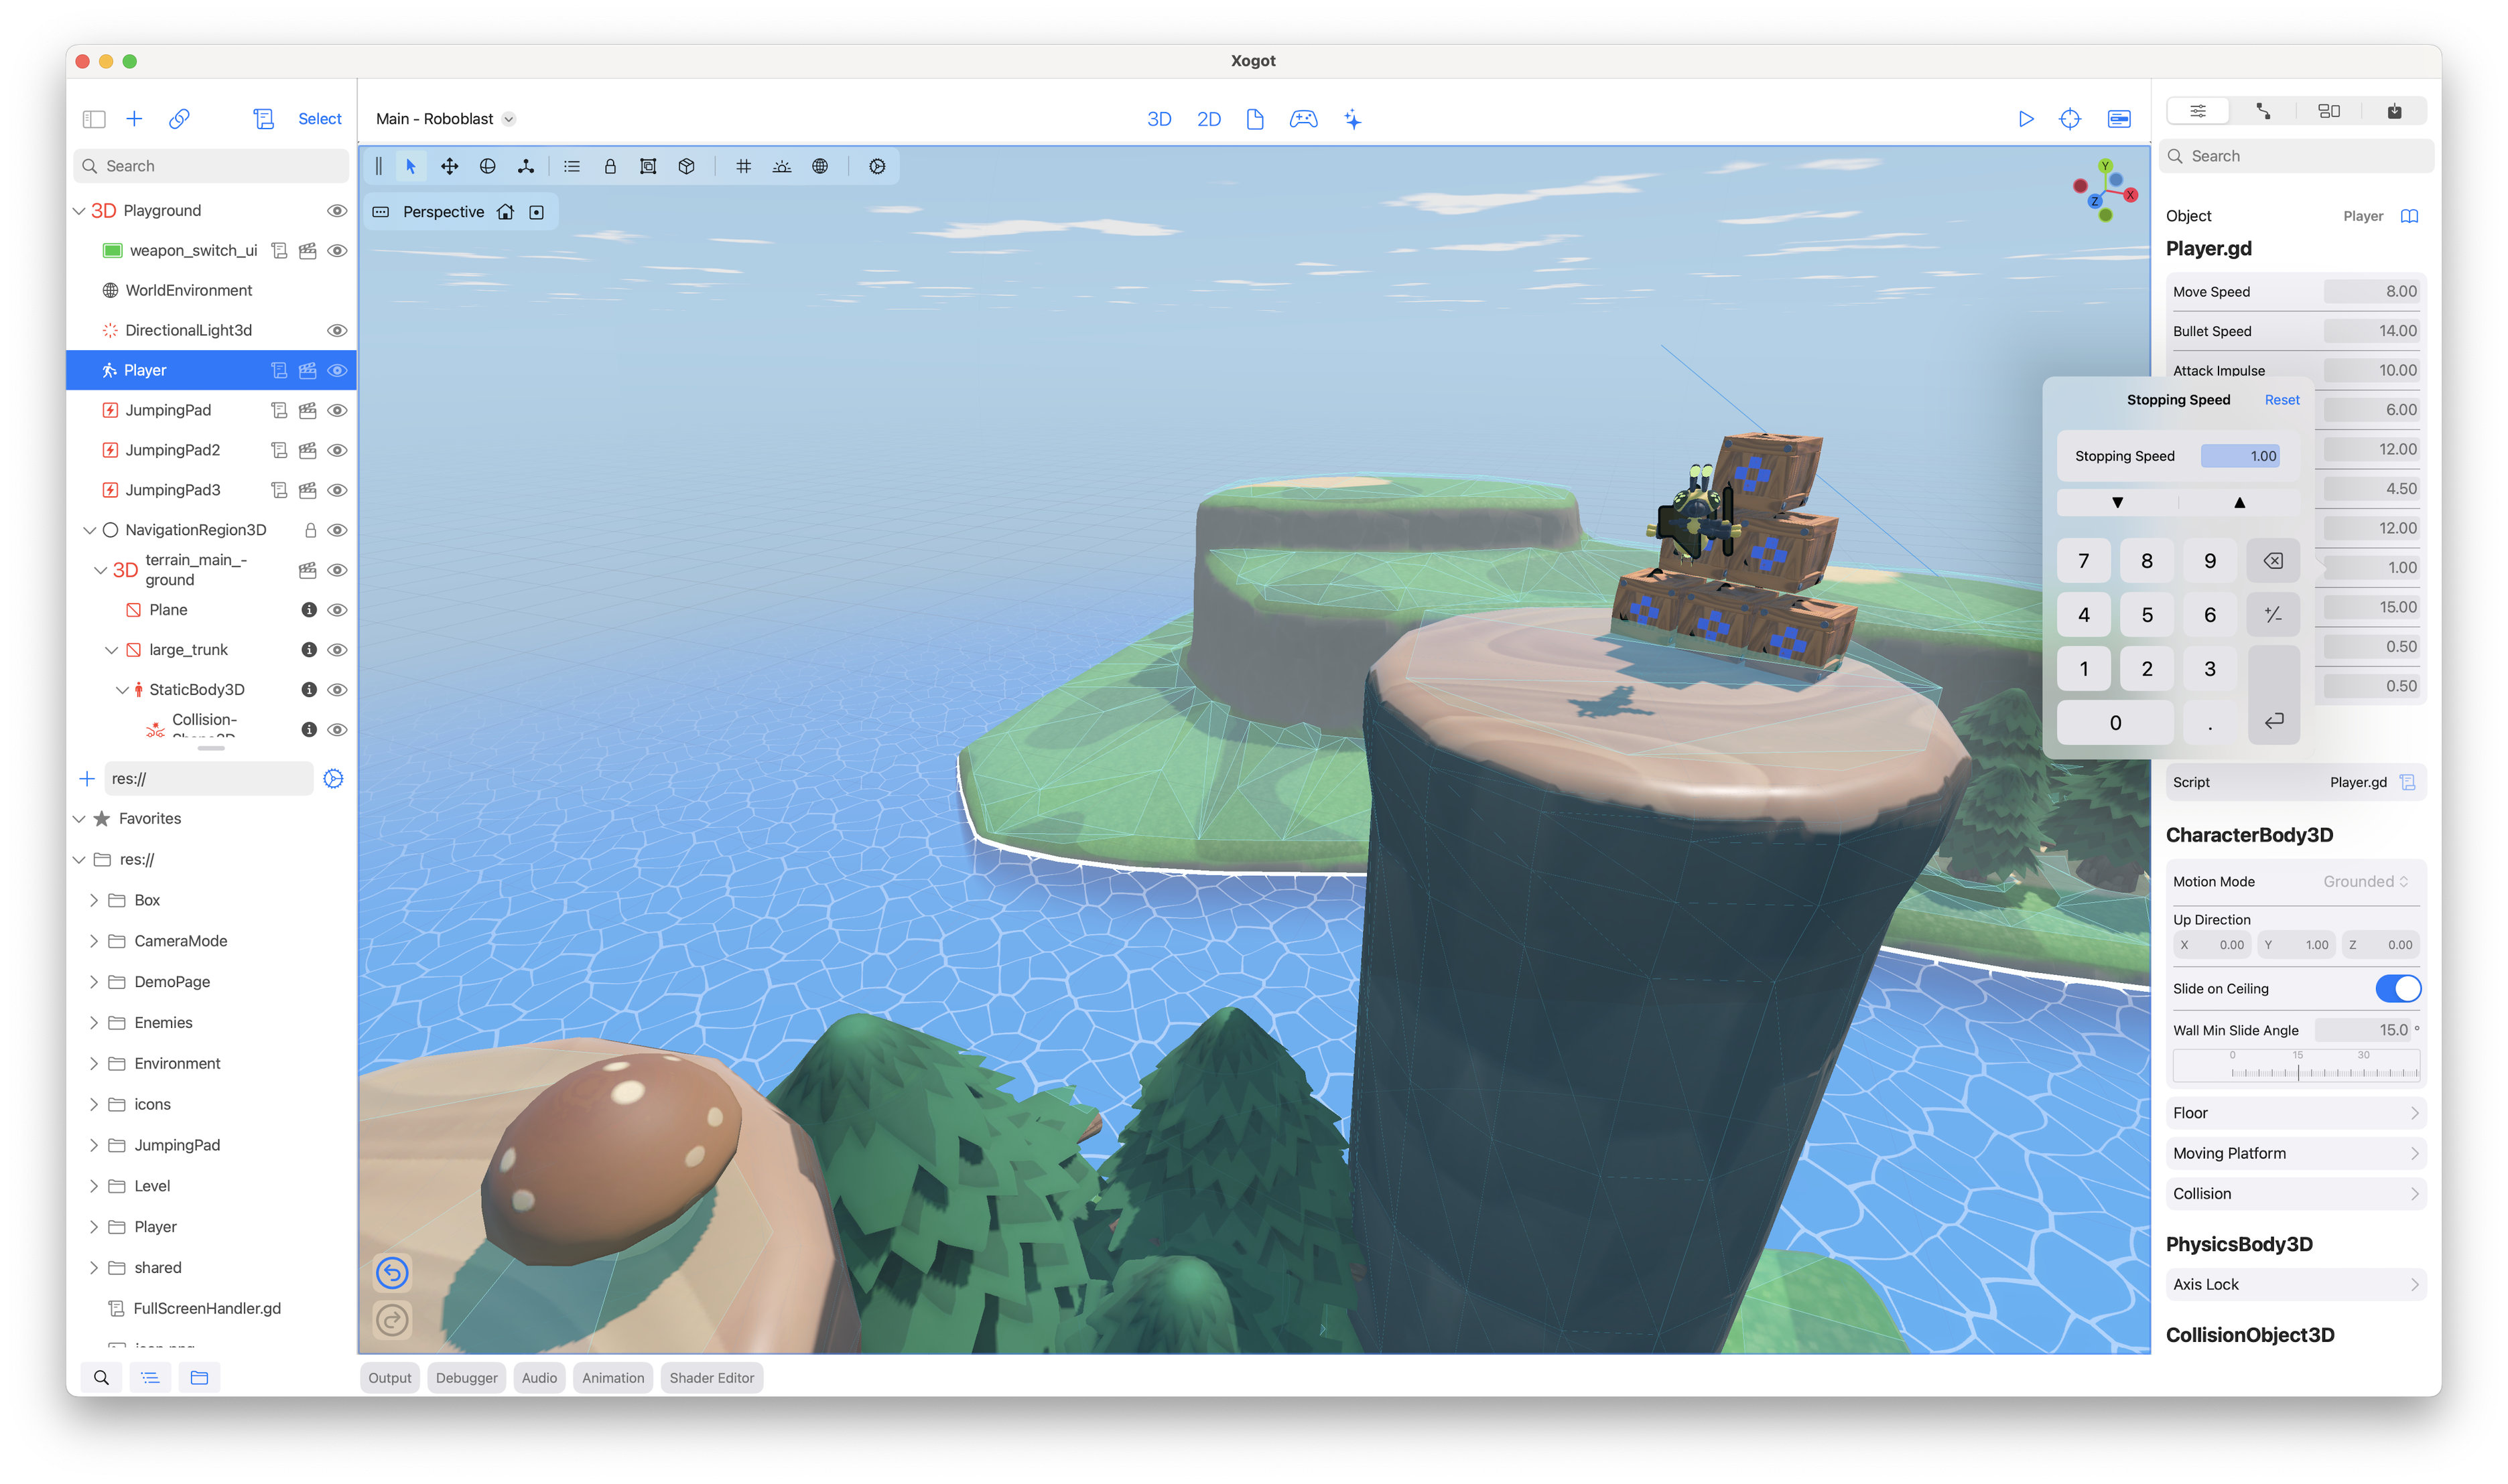The image size is (2508, 1484).
Task: Activate the Rotate mode tool
Action: coord(487,166)
